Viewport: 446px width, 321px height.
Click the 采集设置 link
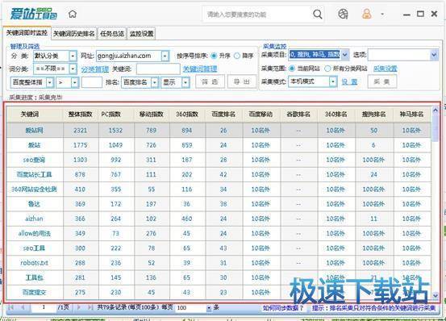click(386, 69)
